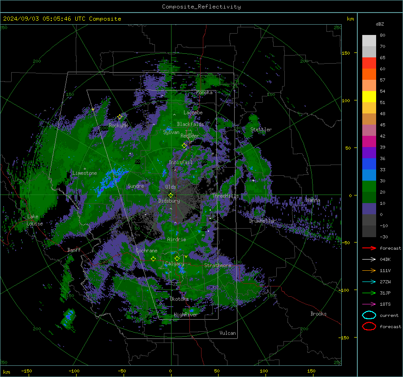Click the Airdrie city label
The width and height of the screenshot is (403, 377).
pos(176,239)
